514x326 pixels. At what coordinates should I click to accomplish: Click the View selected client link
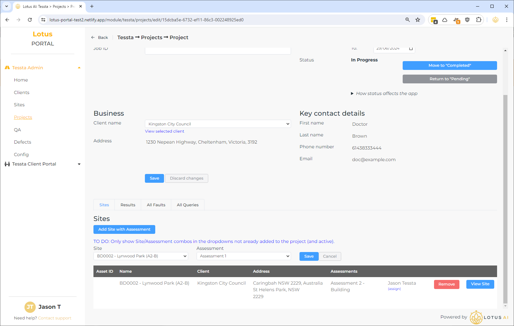pyautogui.click(x=164, y=131)
